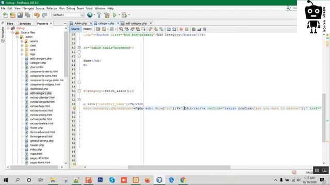Image resolution: width=330 pixels, height=185 pixels.
Task: Select general-setting.php in project tree
Action: click(42, 141)
